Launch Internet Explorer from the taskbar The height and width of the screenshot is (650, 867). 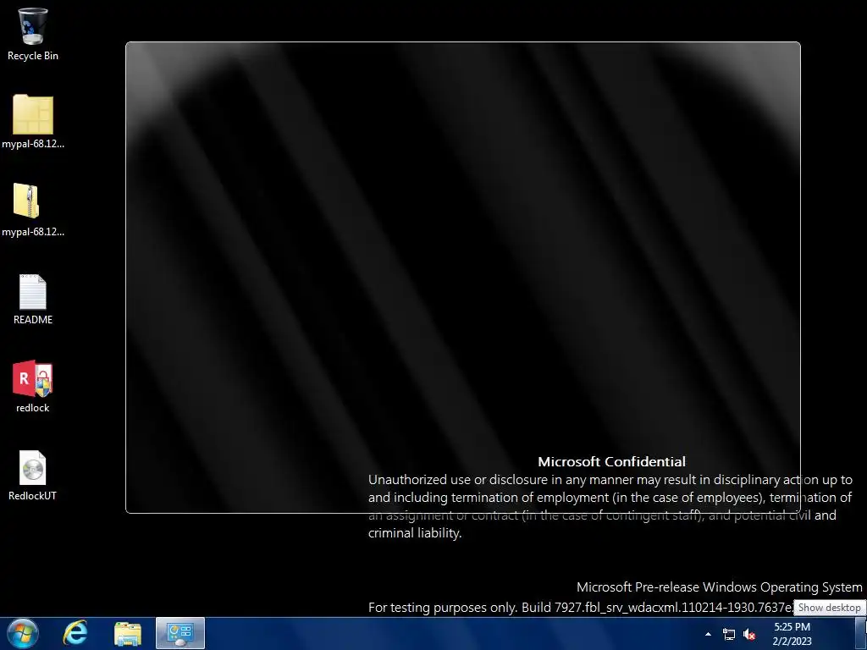pyautogui.click(x=75, y=633)
